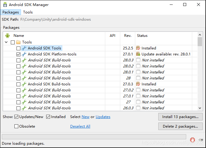206x148 pixels.
Task: Select Updates link
Action: tap(103, 117)
